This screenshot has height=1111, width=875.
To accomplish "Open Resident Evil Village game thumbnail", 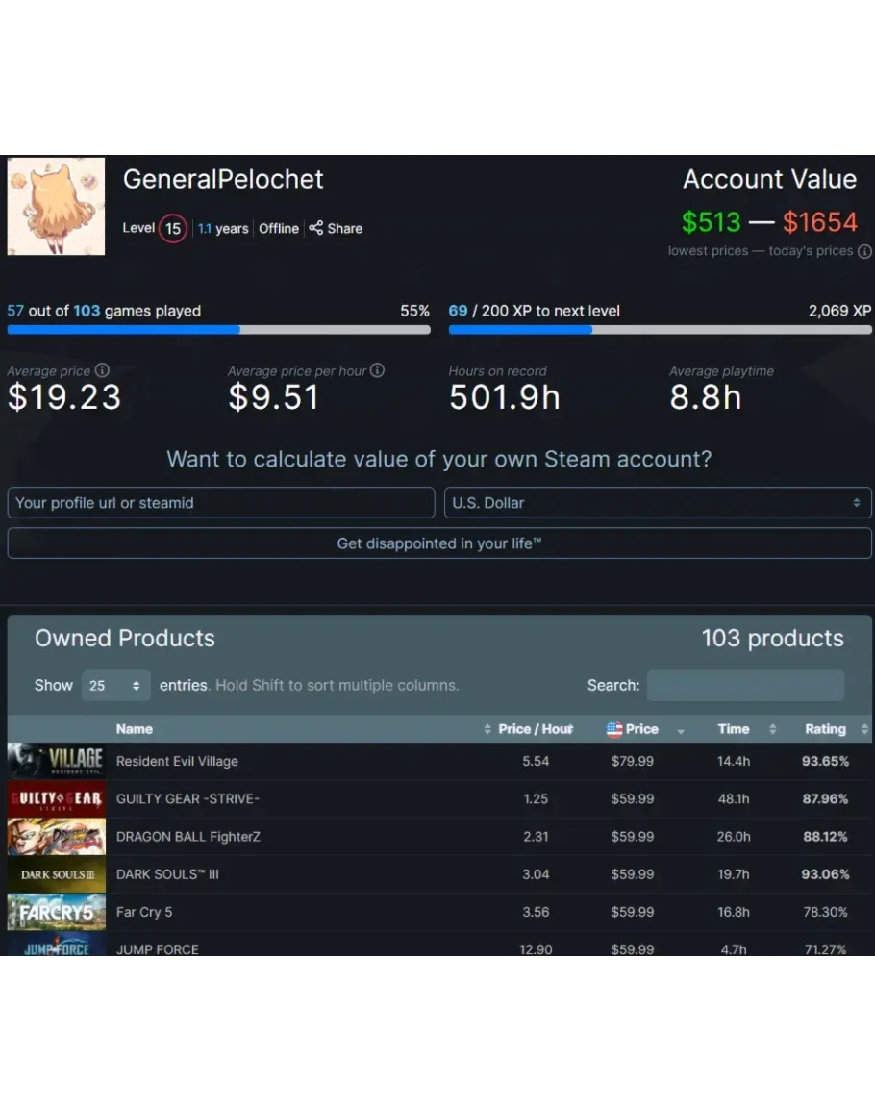I will coord(56,761).
